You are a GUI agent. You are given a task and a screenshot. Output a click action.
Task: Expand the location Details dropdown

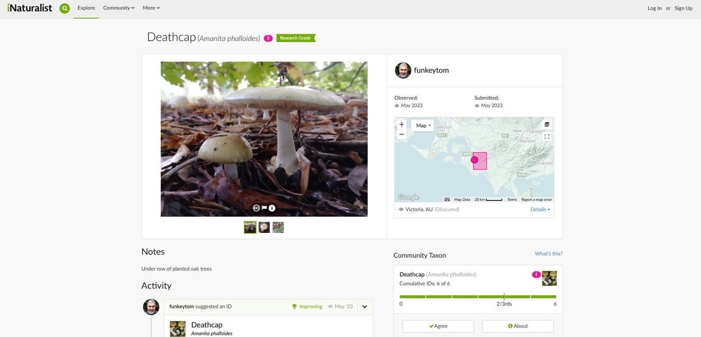tap(540, 210)
